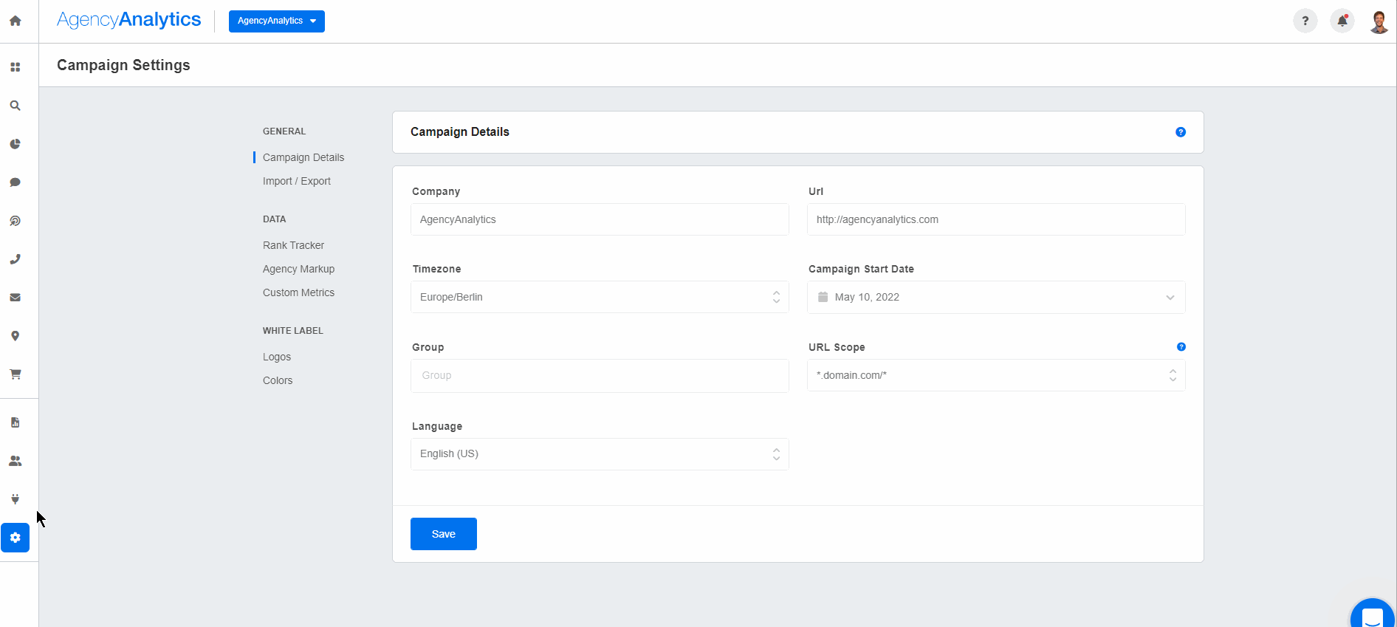Click the search magnifier sidebar icon
The width and height of the screenshot is (1397, 627).
(x=15, y=106)
